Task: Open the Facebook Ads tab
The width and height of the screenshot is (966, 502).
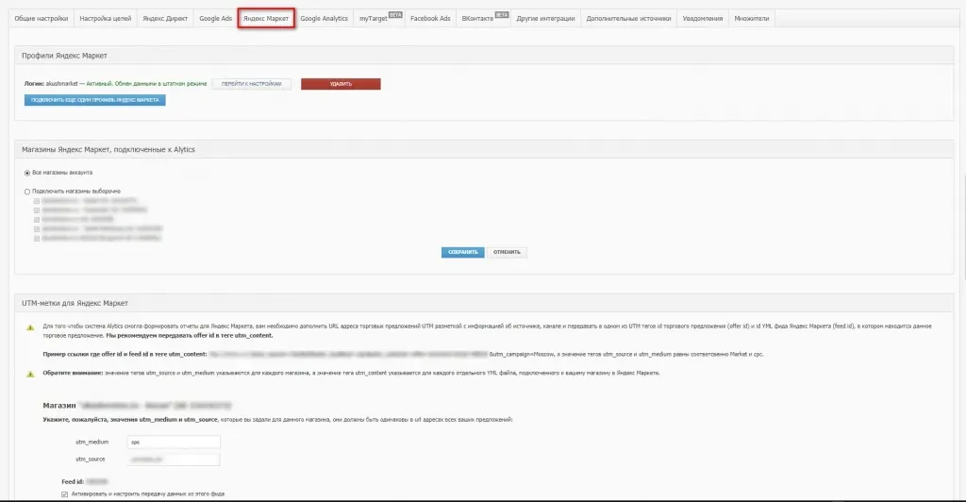Action: click(430, 19)
